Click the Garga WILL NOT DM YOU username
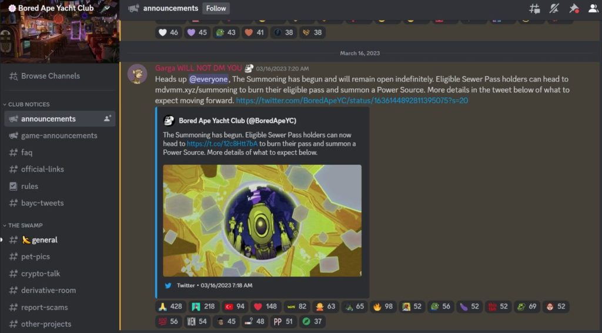 click(198, 68)
